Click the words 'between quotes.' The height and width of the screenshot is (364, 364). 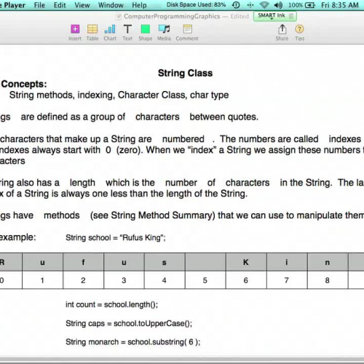223,117
